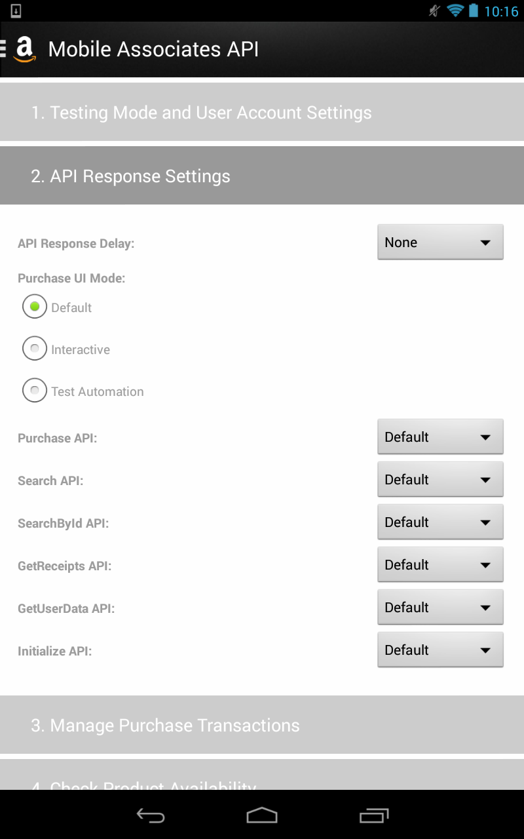Tap the Amazon logo in the action bar
The height and width of the screenshot is (839, 524).
(x=24, y=49)
